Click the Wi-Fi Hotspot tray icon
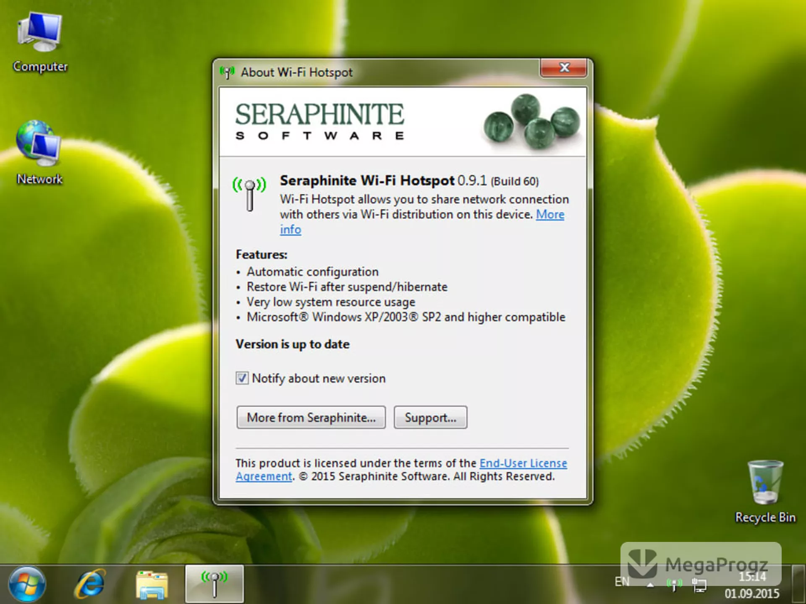 [674, 584]
